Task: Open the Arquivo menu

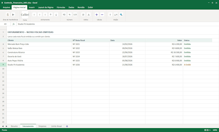Action: pyautogui.click(x=6, y=7)
